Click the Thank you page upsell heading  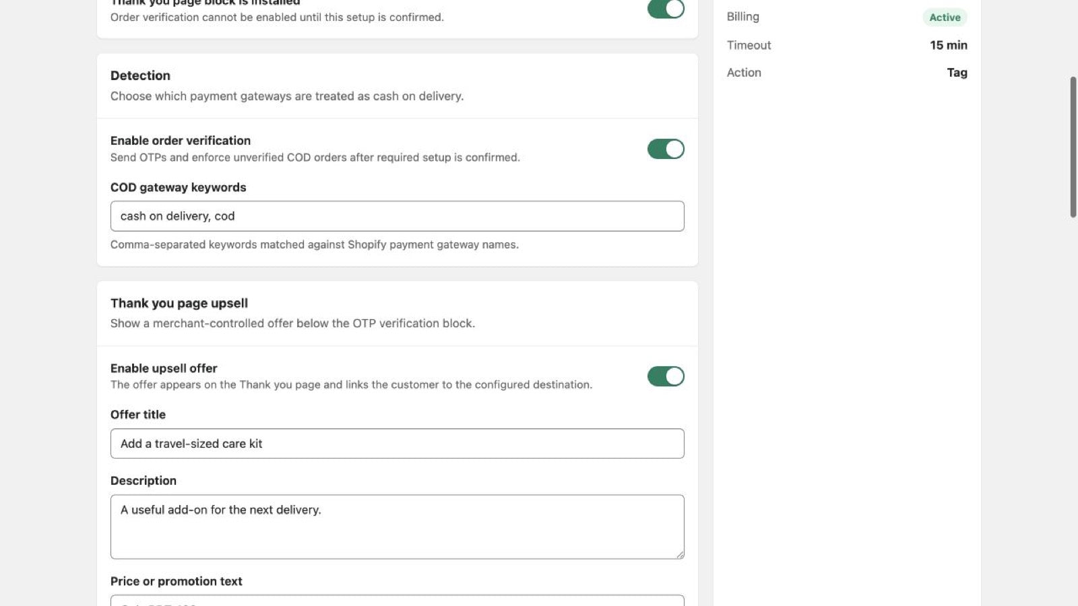179,303
